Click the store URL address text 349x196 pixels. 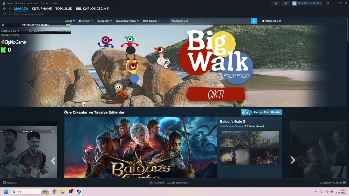[28, 14]
